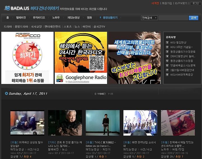Open the 회원가입 sign-up link

pos(167,3)
